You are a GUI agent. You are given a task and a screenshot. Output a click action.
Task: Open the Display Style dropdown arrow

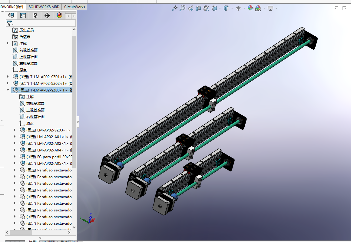coord(232,8)
